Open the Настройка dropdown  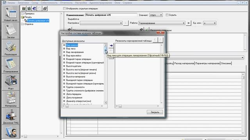(x=101, y=23)
